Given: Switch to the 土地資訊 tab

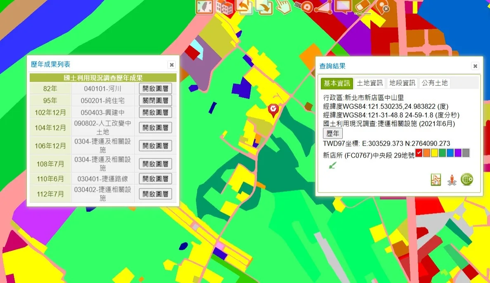Looking at the screenshot, I should (x=370, y=83).
